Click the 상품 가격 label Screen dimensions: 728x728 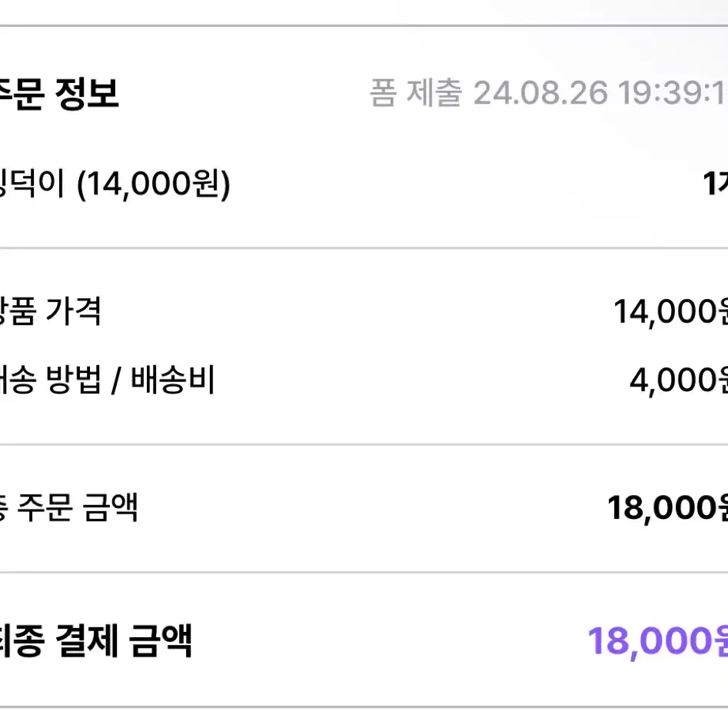[50, 311]
